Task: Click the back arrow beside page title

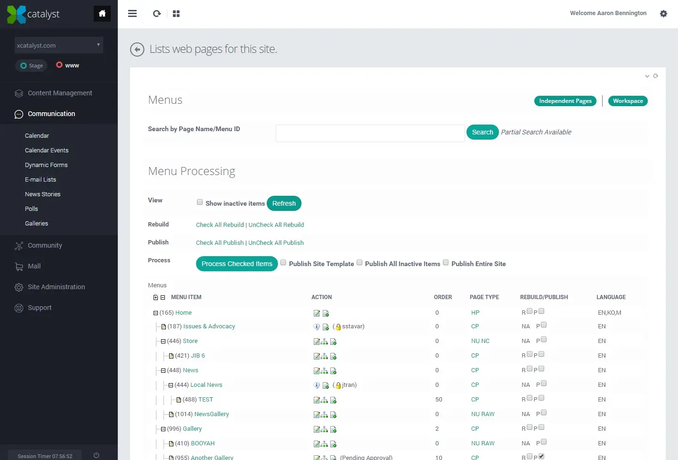Action: pos(137,50)
